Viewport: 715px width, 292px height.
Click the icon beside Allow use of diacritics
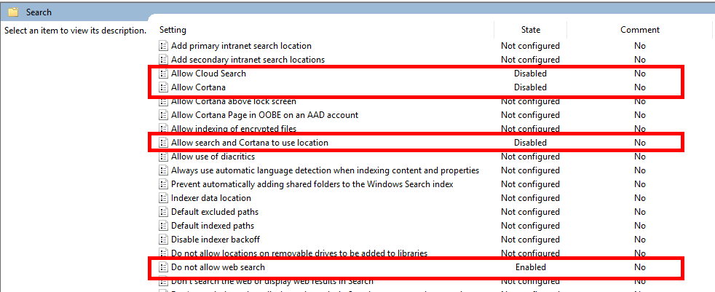(164, 157)
